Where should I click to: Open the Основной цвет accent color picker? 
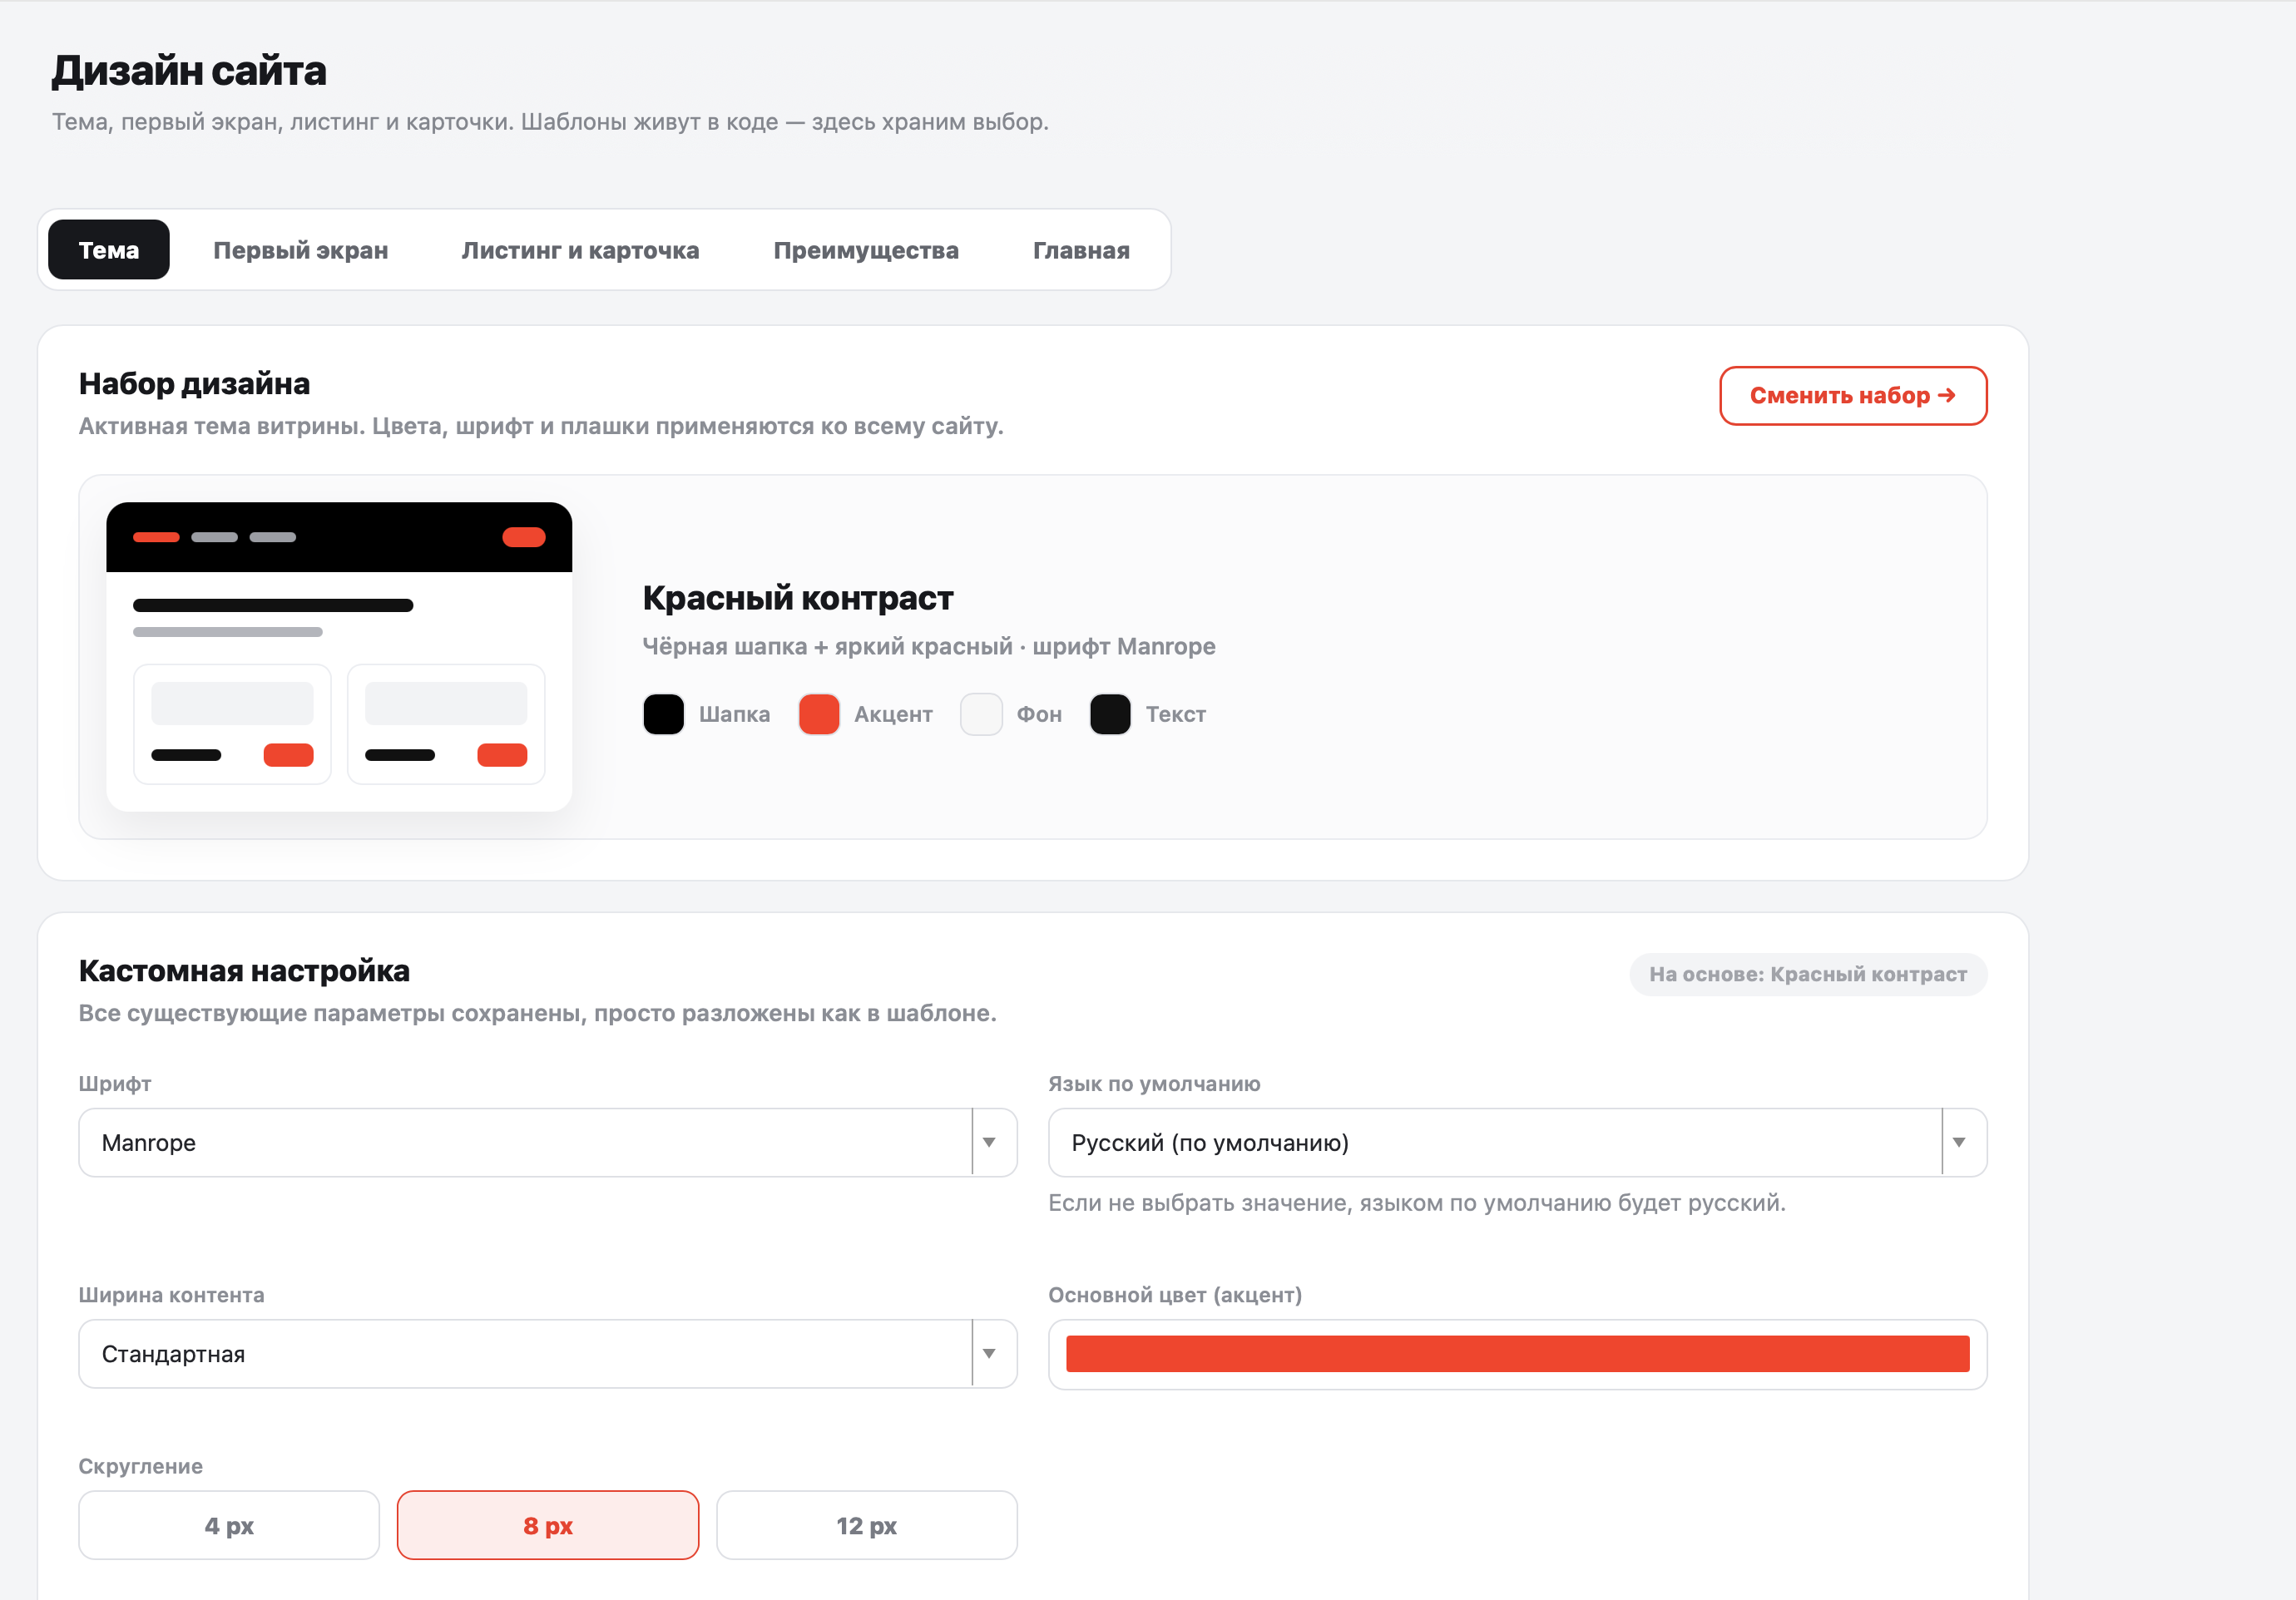[x=1517, y=1354]
